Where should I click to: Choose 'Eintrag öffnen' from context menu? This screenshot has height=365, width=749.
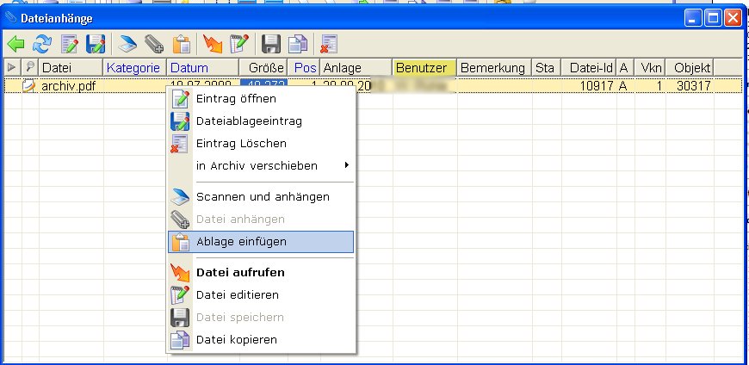pos(235,98)
